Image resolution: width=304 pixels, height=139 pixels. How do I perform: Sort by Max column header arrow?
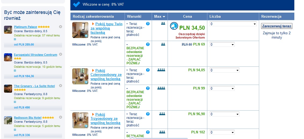(164, 17)
